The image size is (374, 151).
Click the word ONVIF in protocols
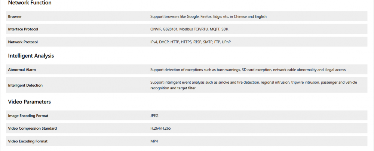[156, 29]
